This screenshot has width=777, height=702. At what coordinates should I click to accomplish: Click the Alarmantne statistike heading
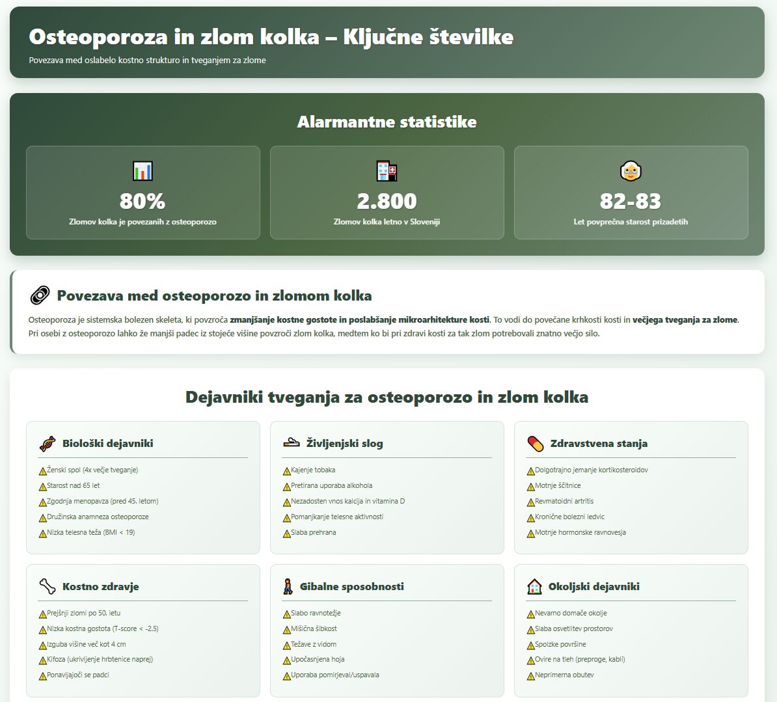click(387, 122)
